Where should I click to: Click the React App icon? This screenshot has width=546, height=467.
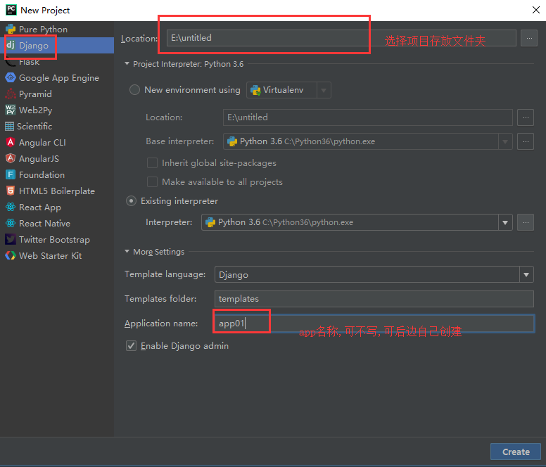[11, 207]
